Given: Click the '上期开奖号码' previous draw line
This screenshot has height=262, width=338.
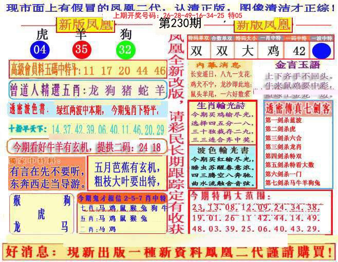Looking at the screenshot, I should tap(177, 15).
